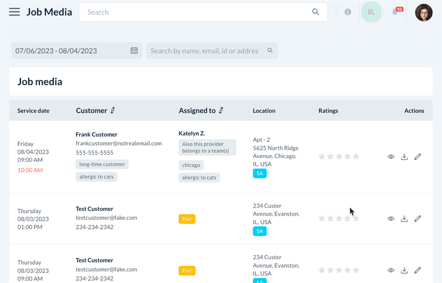This screenshot has height=283, width=442.
Task: Click the search magnifier icon in top bar
Action: [316, 12]
